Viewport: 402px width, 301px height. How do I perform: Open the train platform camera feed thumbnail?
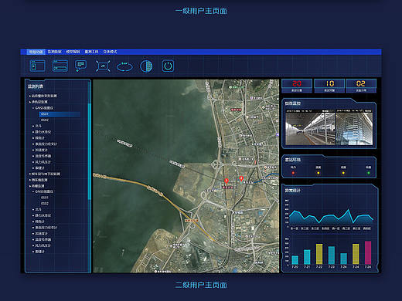point(310,127)
